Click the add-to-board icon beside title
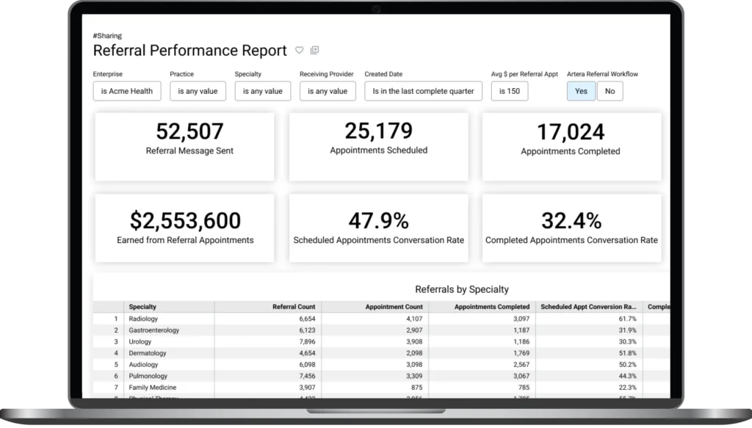 [x=315, y=51]
